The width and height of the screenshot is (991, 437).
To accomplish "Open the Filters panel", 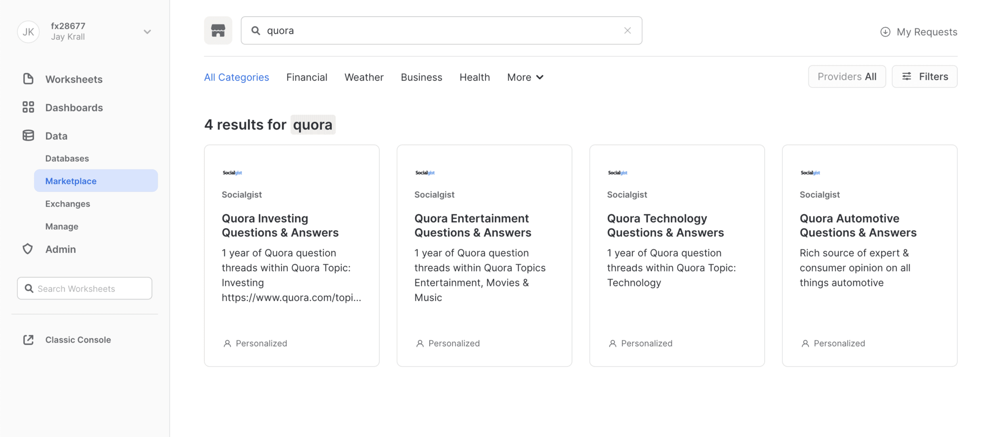I will [924, 76].
